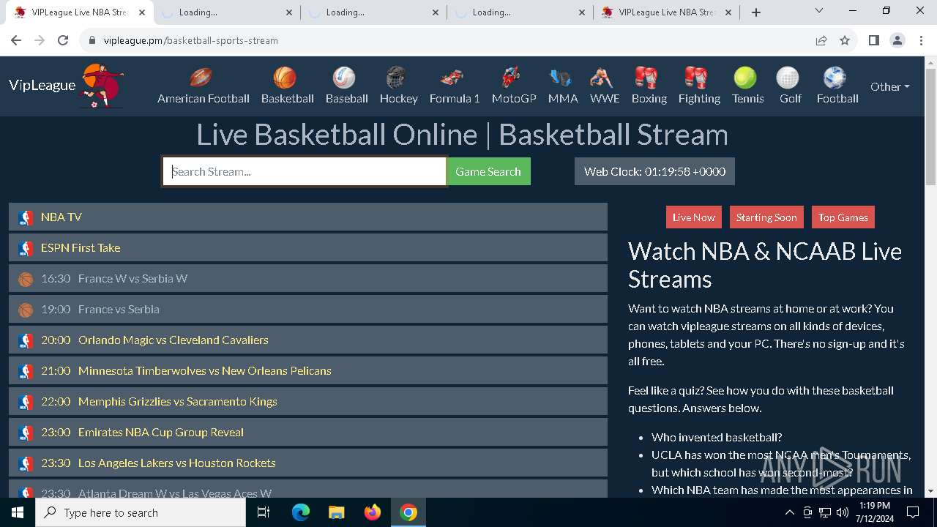Click the Game Search button
937x527 pixels.
pos(488,171)
